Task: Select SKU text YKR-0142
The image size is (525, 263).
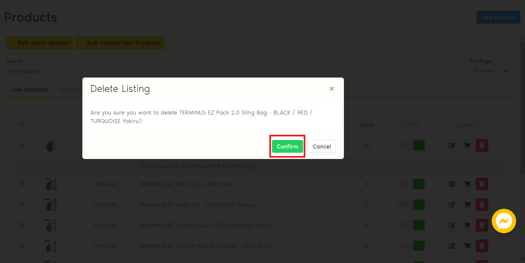Action: 105,184
